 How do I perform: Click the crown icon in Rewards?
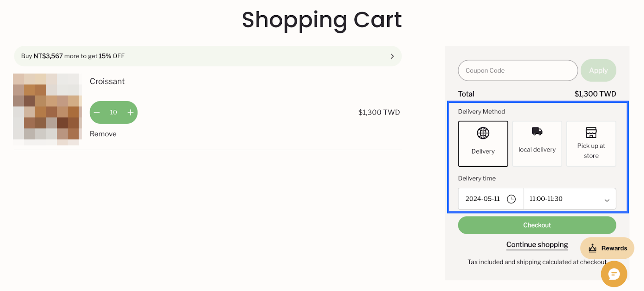click(592, 248)
